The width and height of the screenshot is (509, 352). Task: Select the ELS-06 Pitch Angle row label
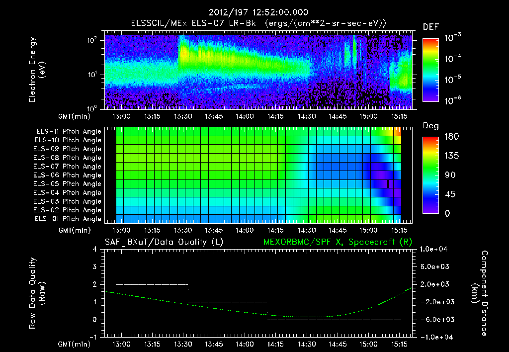(68, 175)
